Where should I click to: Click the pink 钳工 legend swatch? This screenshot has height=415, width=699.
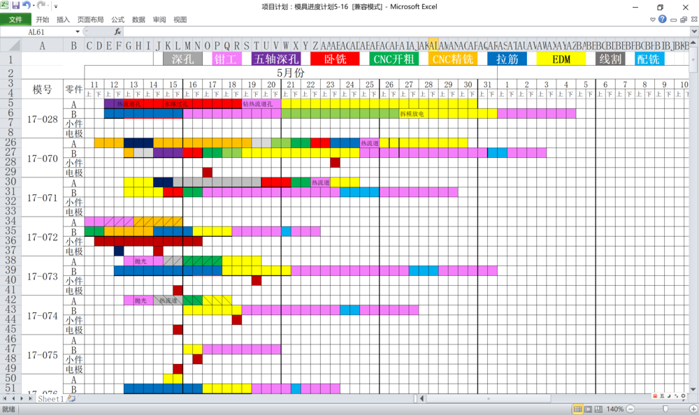(x=227, y=59)
